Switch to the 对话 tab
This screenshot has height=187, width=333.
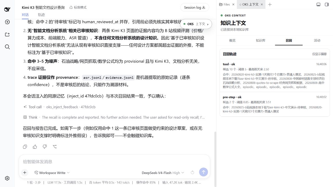[x=25, y=15]
